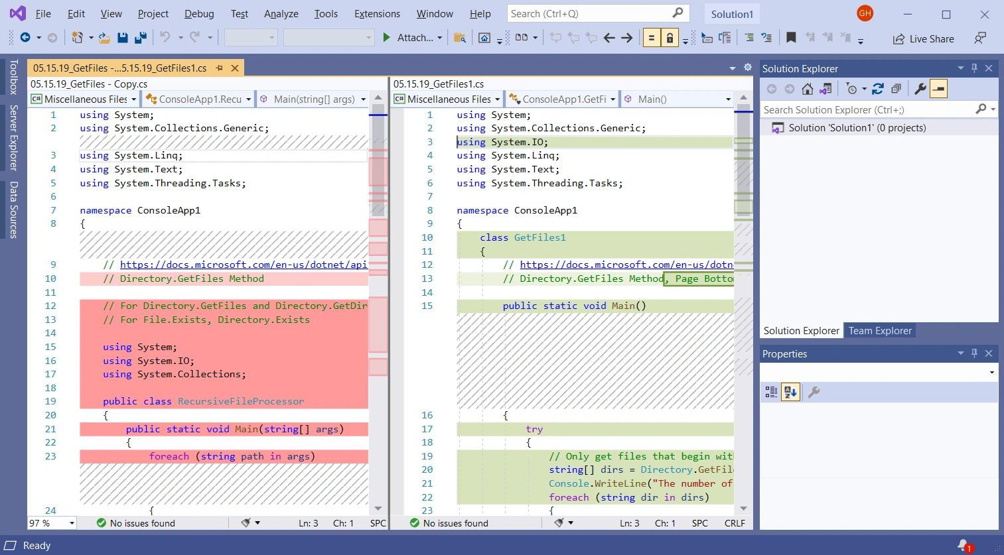Screen dimensions: 1004x555
Task: Toggle Preview Selected Items in Solution Explorer
Action: [938, 88]
